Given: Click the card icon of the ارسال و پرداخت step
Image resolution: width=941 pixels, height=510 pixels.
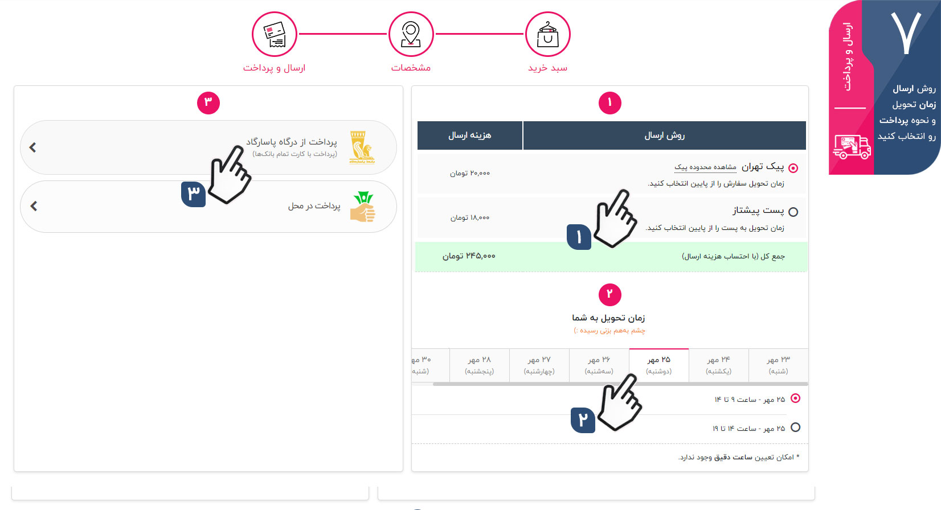Looking at the screenshot, I should (275, 34).
